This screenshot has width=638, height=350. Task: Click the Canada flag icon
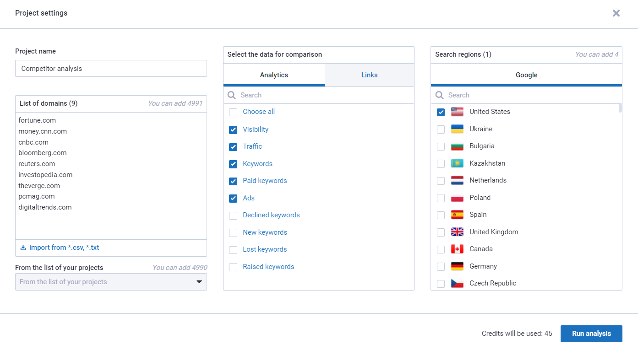(457, 249)
